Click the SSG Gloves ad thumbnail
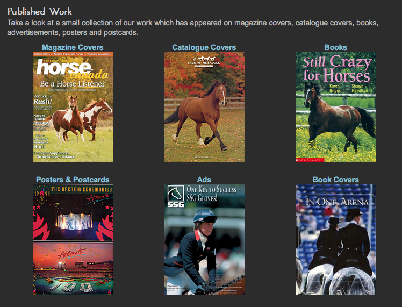402x307 pixels. [x=204, y=240]
